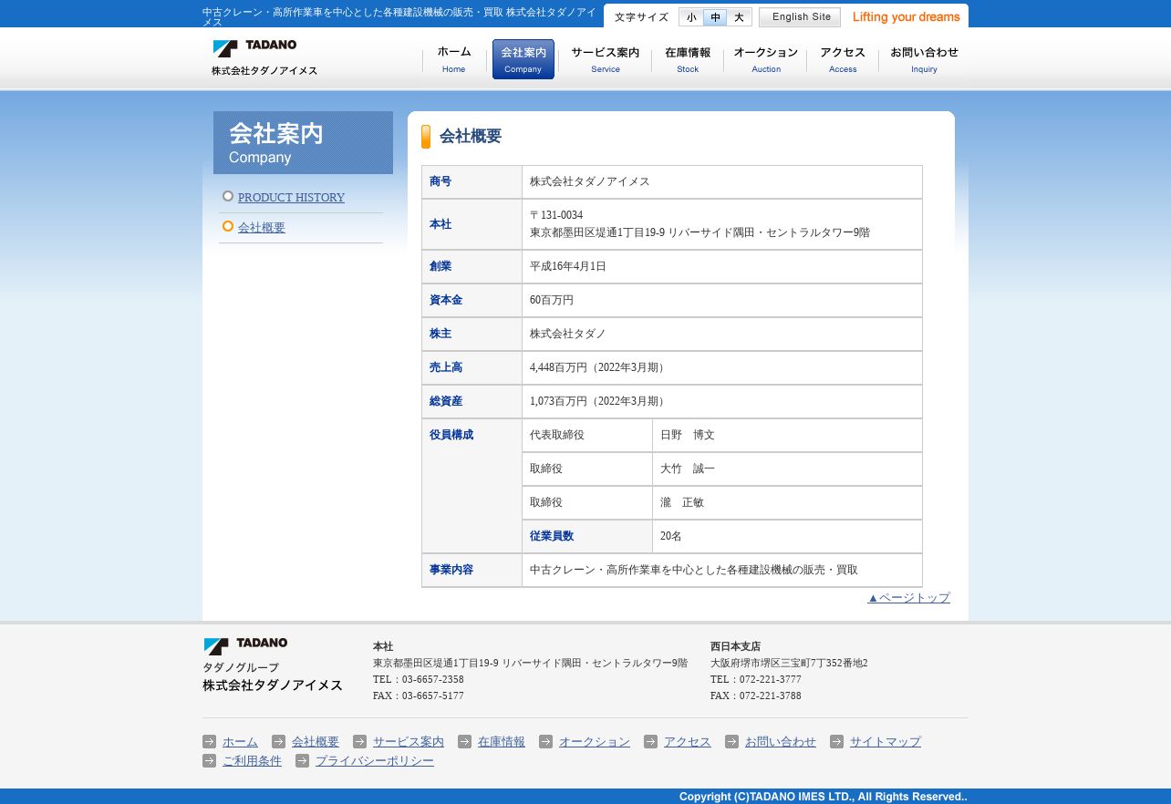The width and height of the screenshot is (1171, 804).
Task: Click the 会社案内 Company sidebar banner
Action: click(x=303, y=142)
